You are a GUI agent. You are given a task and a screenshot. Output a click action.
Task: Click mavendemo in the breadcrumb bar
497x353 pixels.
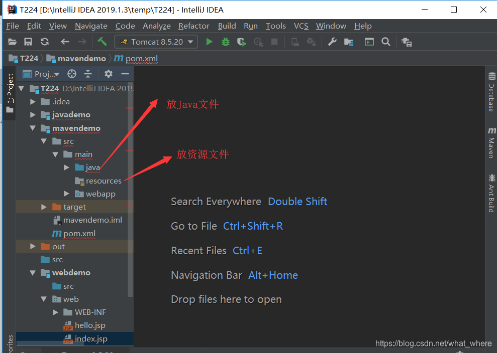(x=76, y=59)
